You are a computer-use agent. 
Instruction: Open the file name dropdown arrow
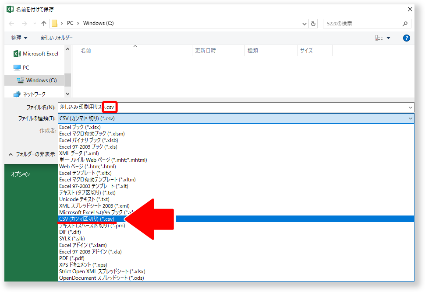point(411,108)
